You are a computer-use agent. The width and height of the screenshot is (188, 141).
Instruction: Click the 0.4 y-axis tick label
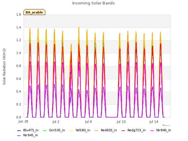[19, 92]
